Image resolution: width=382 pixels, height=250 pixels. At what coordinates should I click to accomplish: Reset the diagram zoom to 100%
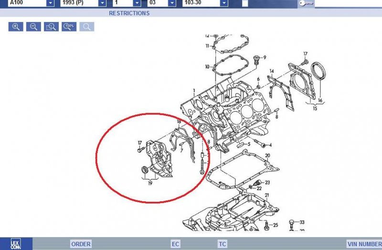click(x=69, y=27)
